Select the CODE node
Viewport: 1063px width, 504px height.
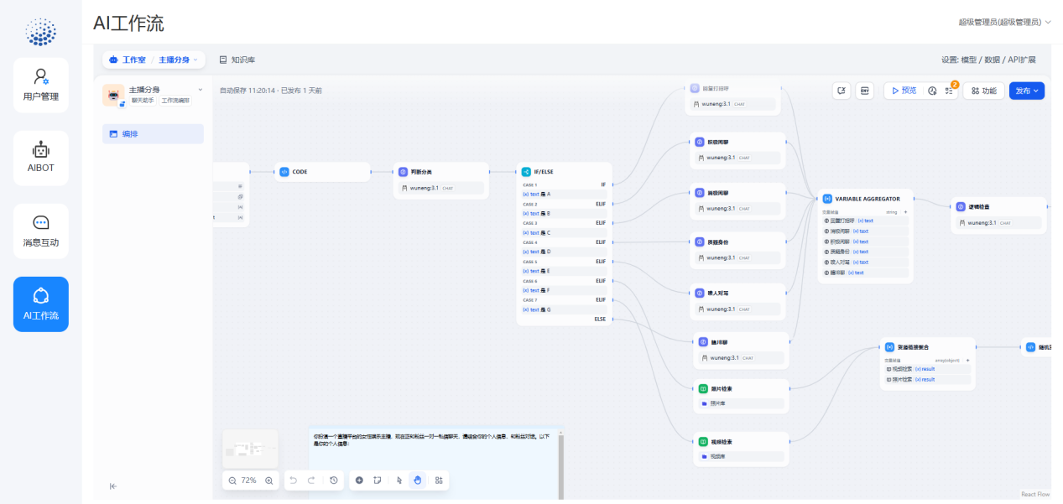pyautogui.click(x=323, y=172)
